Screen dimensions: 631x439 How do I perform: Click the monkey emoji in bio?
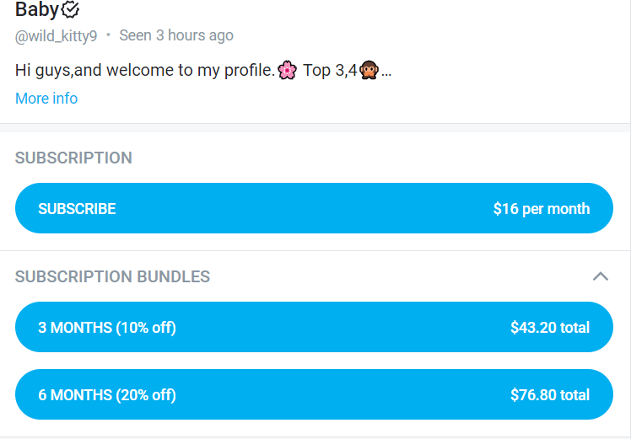click(369, 70)
